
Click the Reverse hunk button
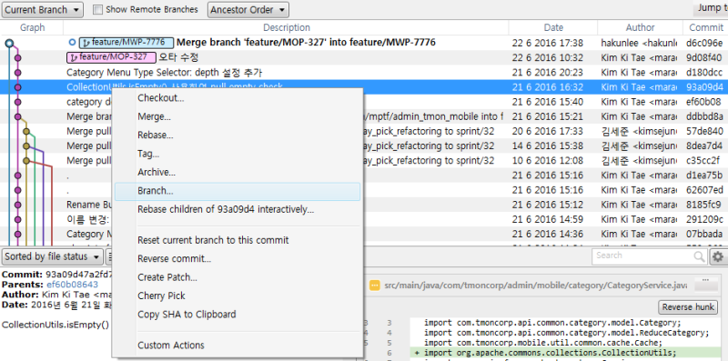pos(688,306)
